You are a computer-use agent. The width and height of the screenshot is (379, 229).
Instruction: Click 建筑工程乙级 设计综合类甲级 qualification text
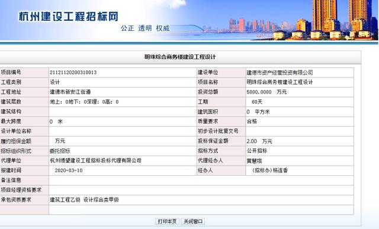click(x=84, y=200)
